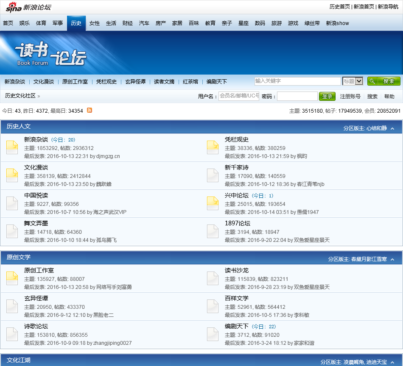Open moderator 心结和静 profile link
403x366 pixels.
(377, 128)
